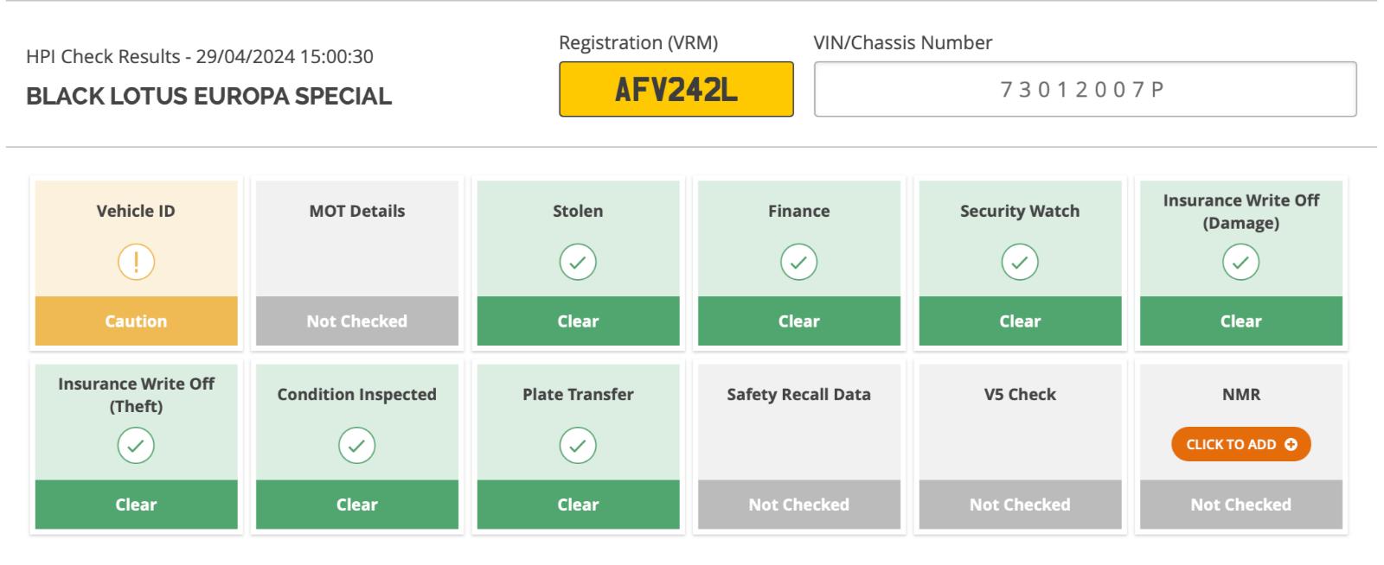Click the Not Checked bar under MOT Details
The image size is (1384, 565).
(356, 321)
